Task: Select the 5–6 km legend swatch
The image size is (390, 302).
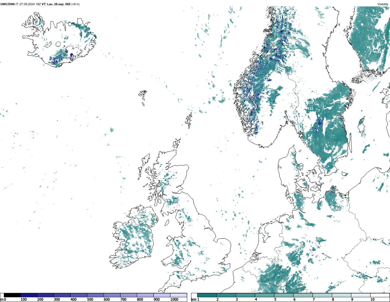Action: [284, 295]
